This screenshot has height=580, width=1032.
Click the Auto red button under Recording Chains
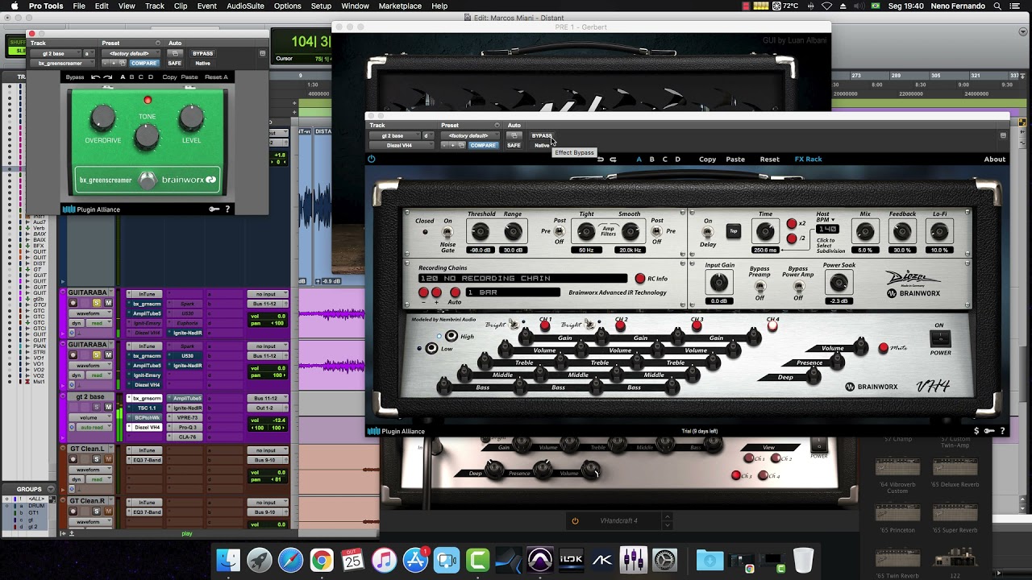tap(455, 292)
